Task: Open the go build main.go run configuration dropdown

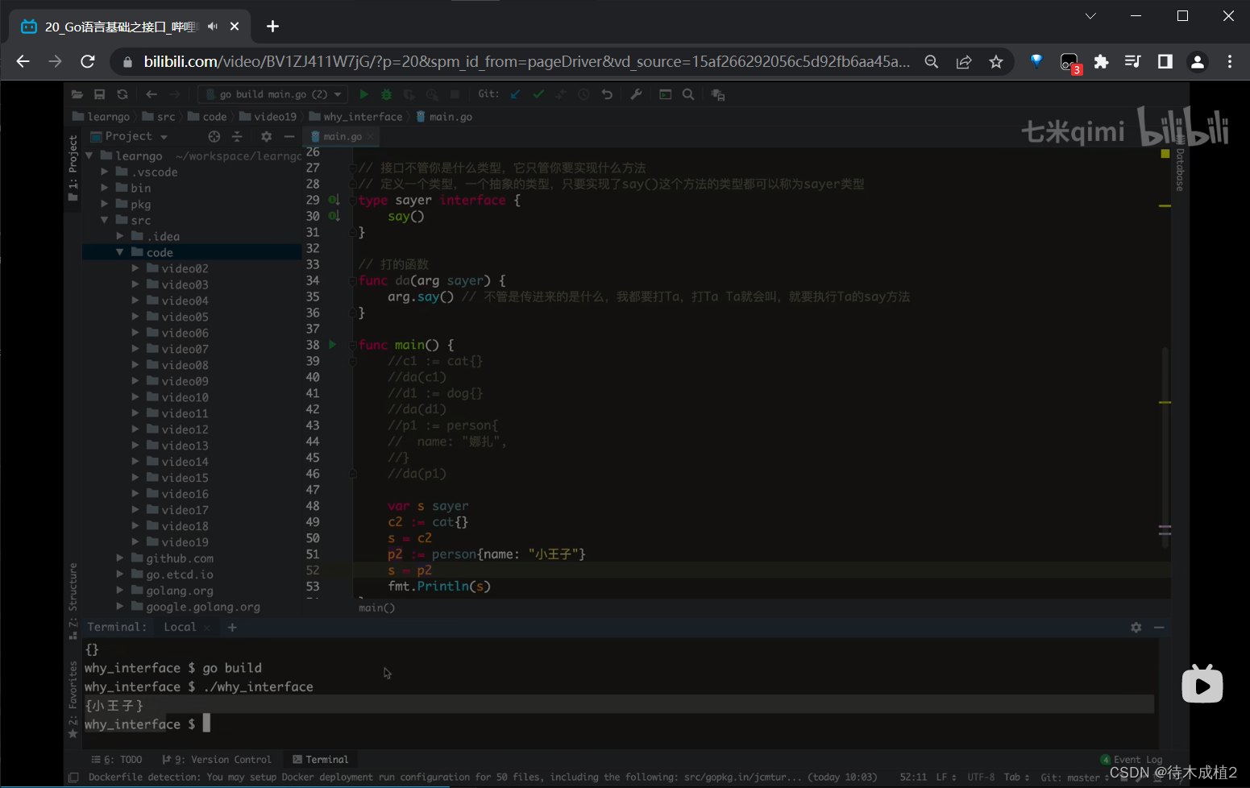Action: coord(273,94)
